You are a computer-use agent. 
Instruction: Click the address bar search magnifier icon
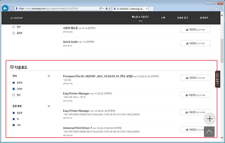tap(101, 8)
